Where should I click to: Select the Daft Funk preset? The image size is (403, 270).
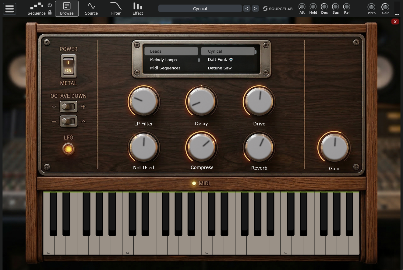[x=217, y=60]
